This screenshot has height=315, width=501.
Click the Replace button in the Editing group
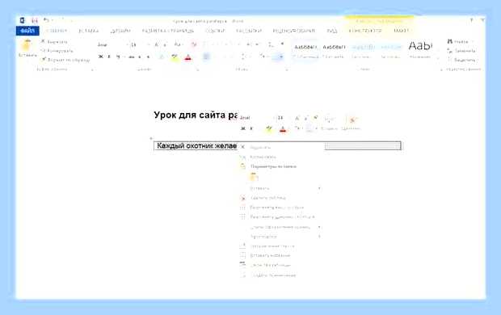click(x=461, y=51)
